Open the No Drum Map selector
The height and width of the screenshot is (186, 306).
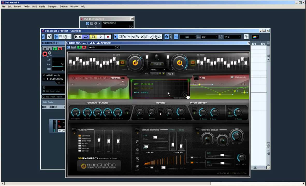[54, 91]
